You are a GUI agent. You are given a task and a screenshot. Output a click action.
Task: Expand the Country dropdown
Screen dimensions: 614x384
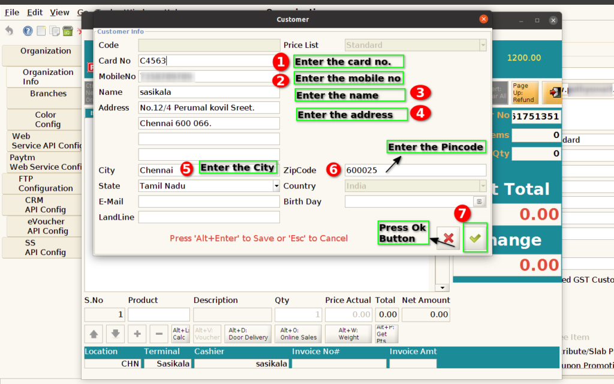483,186
